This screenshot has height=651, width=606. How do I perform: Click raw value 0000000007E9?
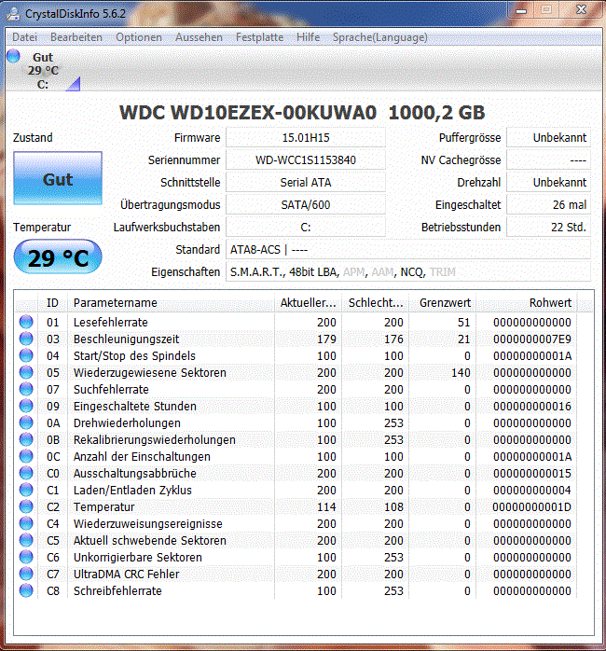[x=532, y=339]
